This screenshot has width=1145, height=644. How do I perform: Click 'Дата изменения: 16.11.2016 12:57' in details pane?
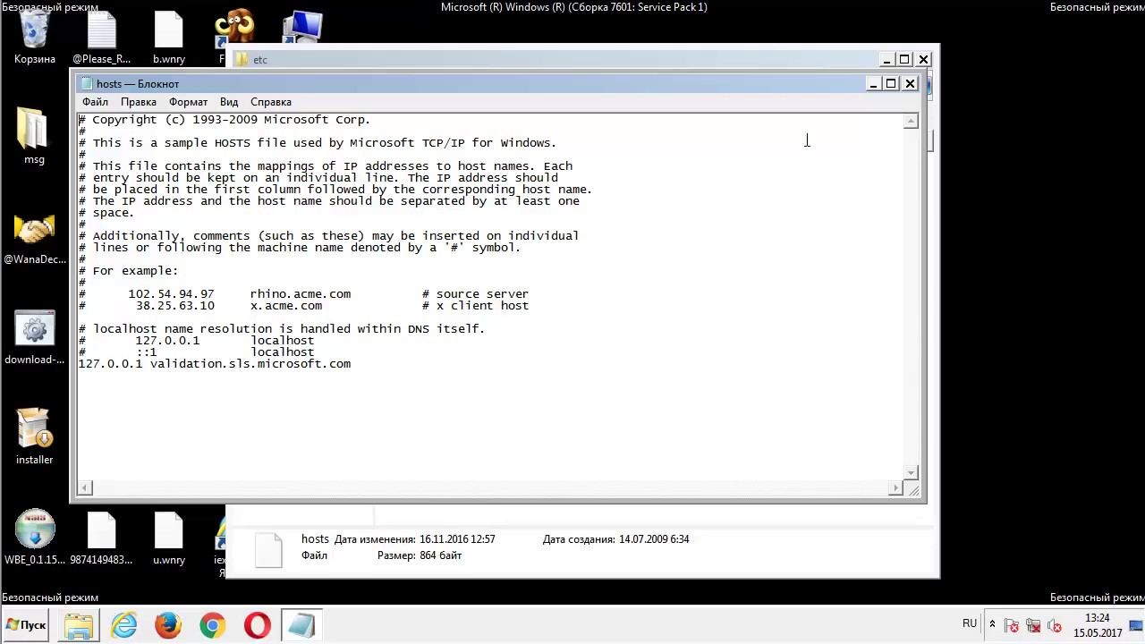pyautogui.click(x=415, y=539)
